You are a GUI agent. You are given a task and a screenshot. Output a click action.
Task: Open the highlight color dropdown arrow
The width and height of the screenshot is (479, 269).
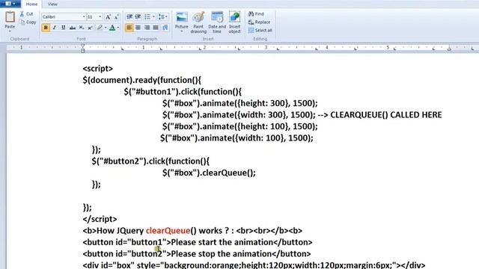(106, 28)
